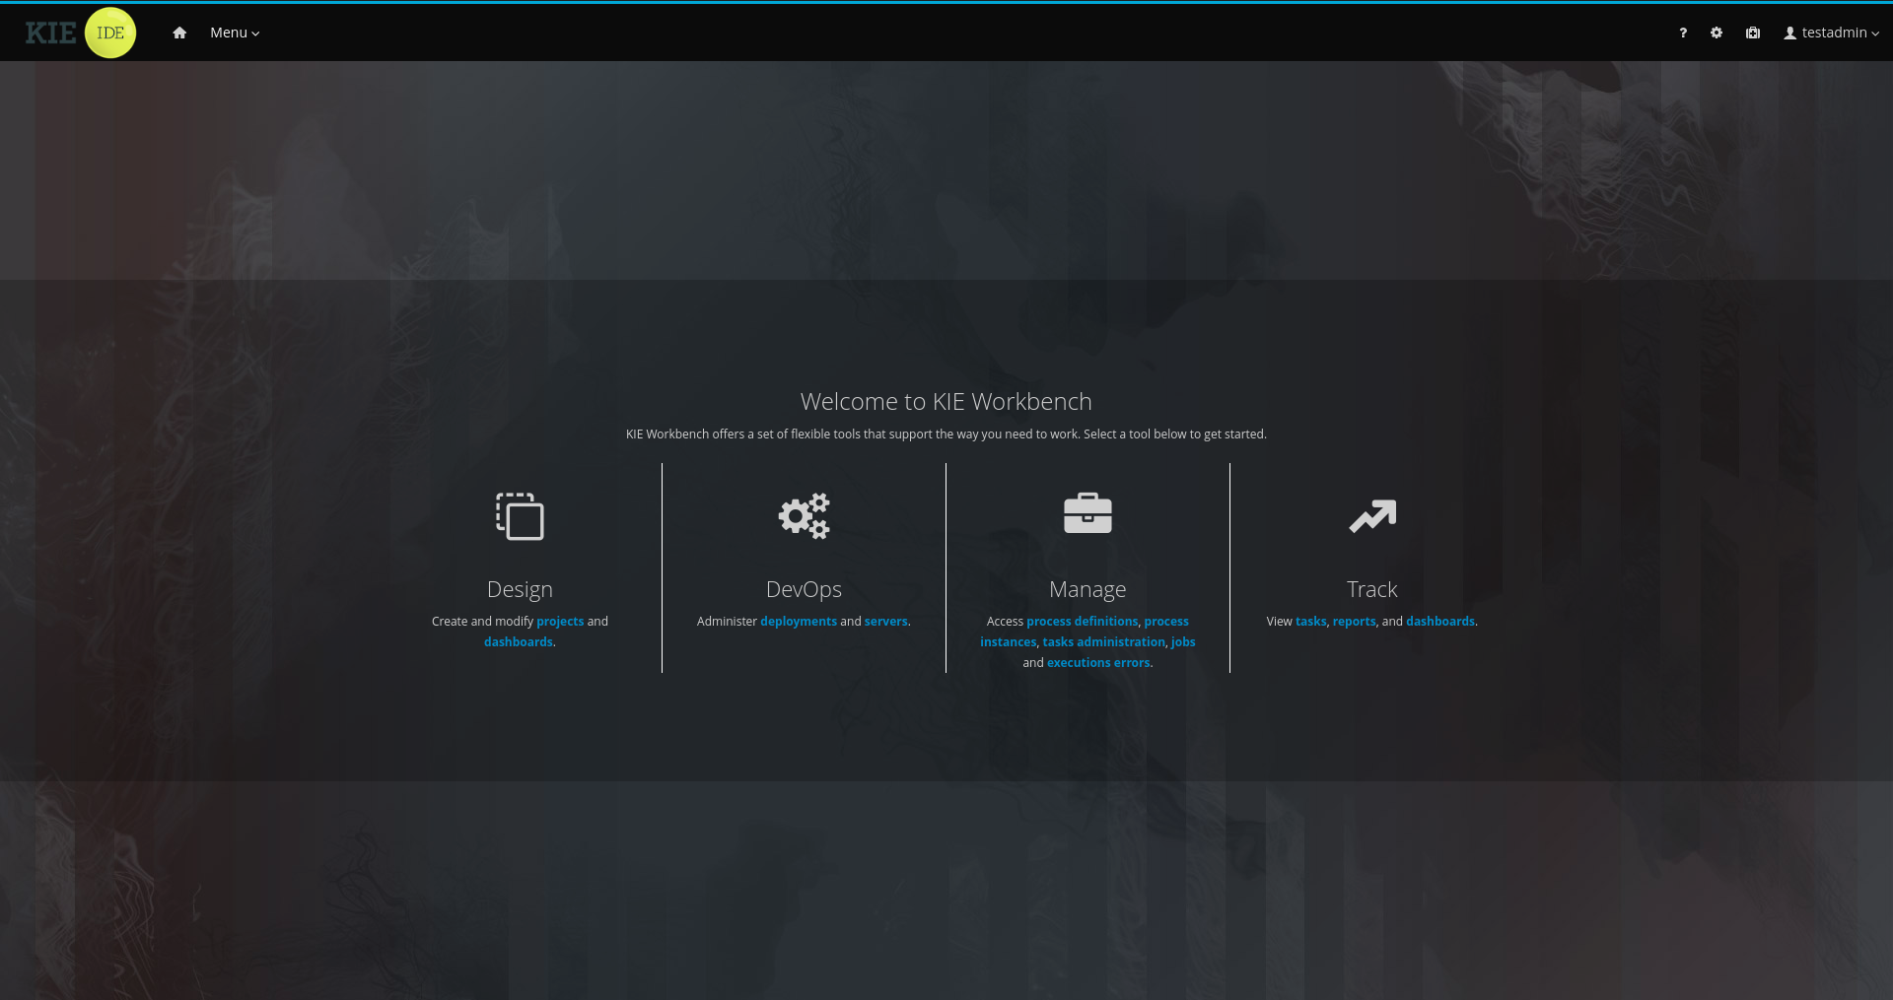
Task: Click the Manage briefcase icon
Action: tap(1087, 513)
